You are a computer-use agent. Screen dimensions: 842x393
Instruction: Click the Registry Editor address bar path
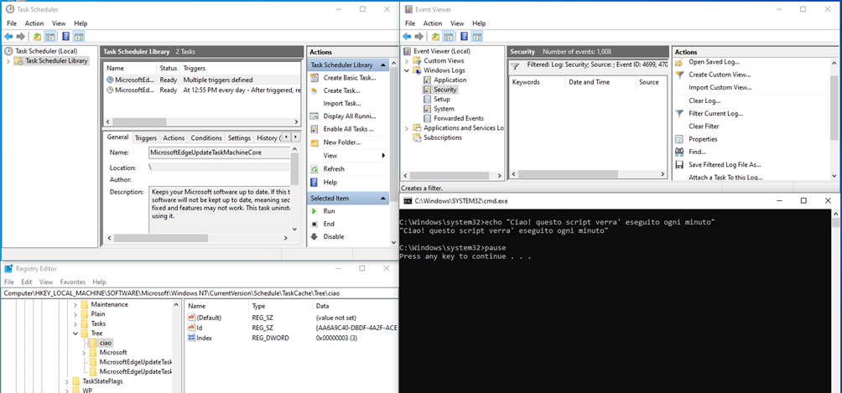tap(168, 293)
